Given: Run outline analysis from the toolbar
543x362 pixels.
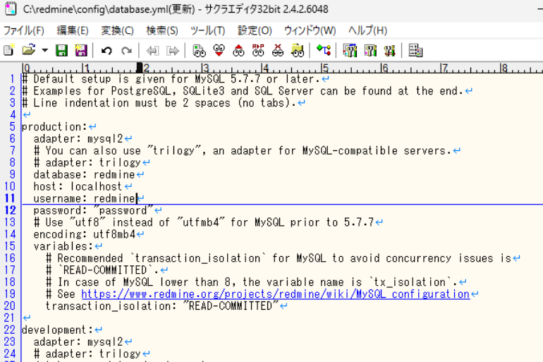Looking at the screenshot, I should 323,50.
